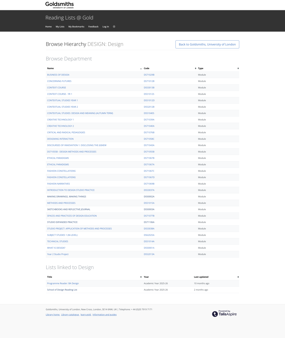Click module code DS71067A link

pyautogui.click(x=149, y=165)
